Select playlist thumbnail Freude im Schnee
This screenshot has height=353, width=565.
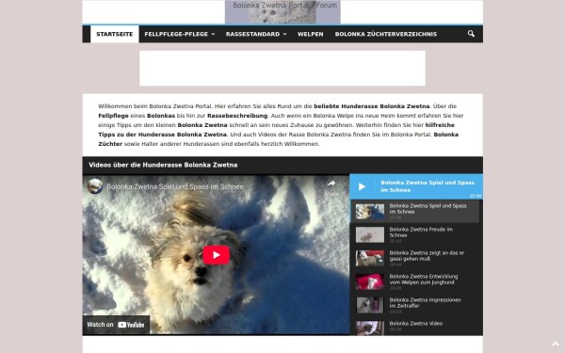(x=370, y=234)
